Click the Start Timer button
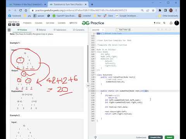Screen dimensions: 186x139 [123, 30]
